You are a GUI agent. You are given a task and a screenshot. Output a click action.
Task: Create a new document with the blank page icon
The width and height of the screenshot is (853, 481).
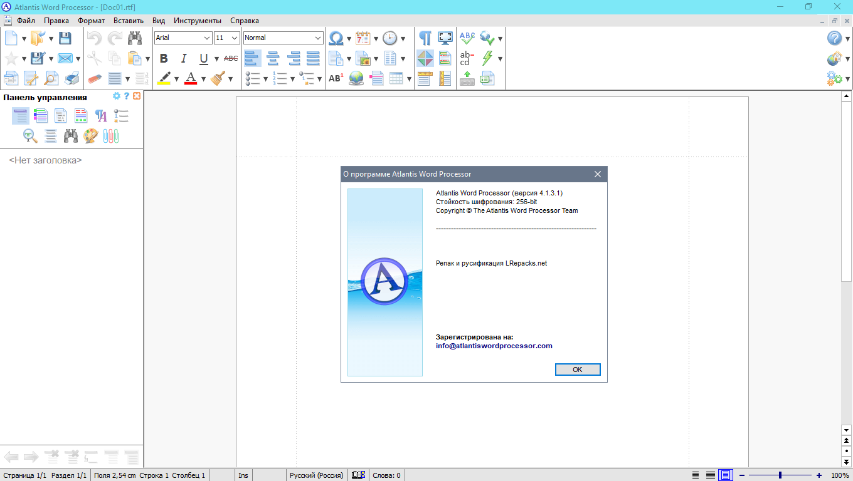(11, 38)
